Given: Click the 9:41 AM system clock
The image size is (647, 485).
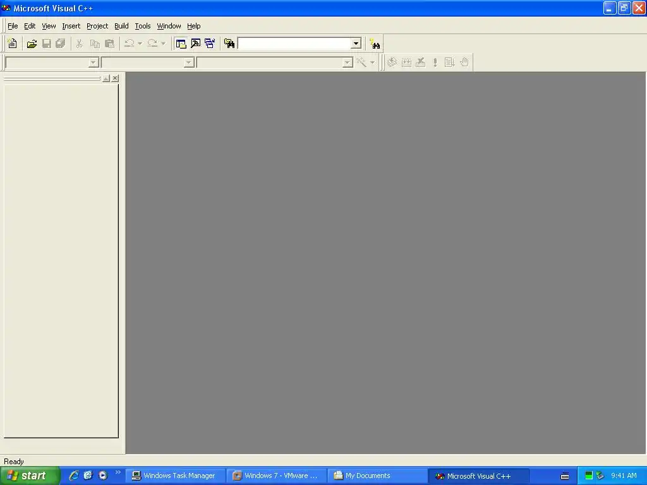Looking at the screenshot, I should 624,476.
